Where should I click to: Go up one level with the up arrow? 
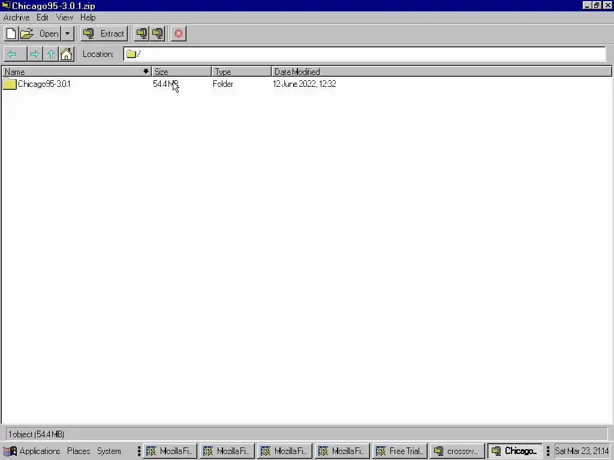51,54
